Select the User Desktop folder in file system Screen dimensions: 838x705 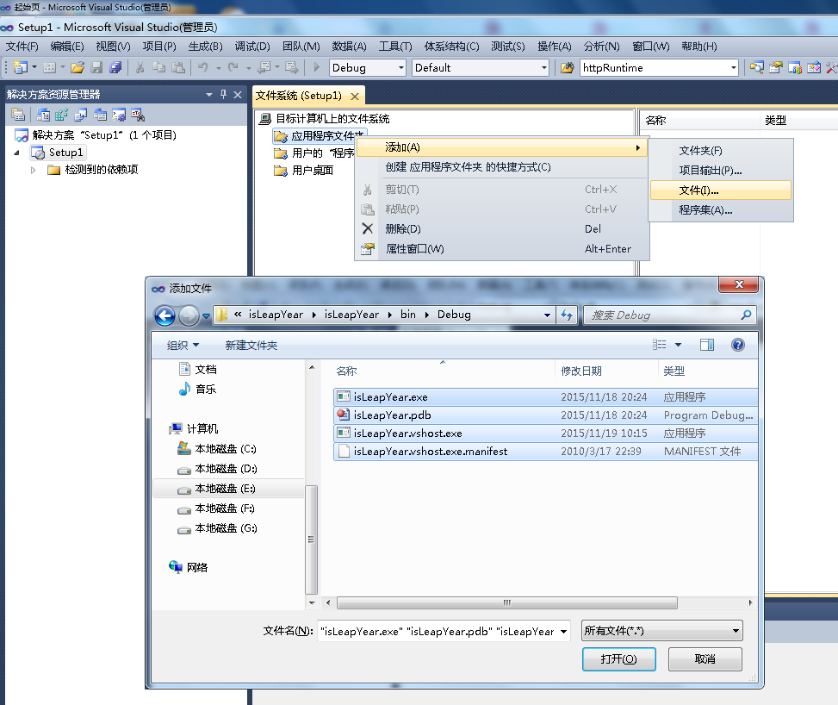pyautogui.click(x=303, y=171)
